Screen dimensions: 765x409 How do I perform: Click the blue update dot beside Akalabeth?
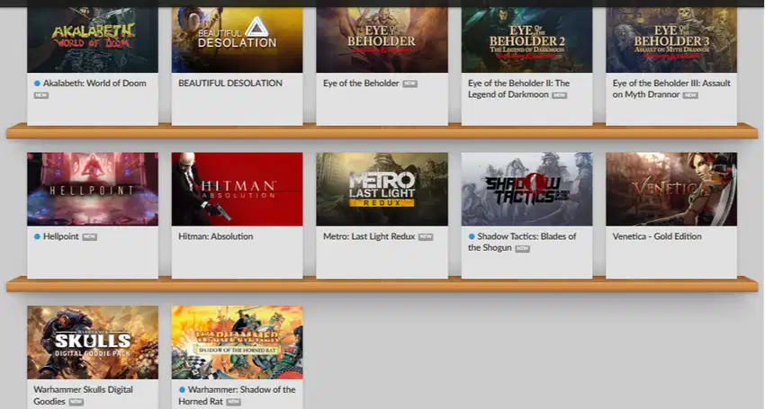coord(37,84)
